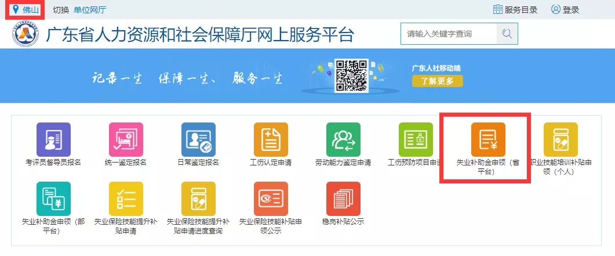Screen dimensions: 615x256
Task: Click the 广东人社移动端 text
Action: tap(436, 68)
